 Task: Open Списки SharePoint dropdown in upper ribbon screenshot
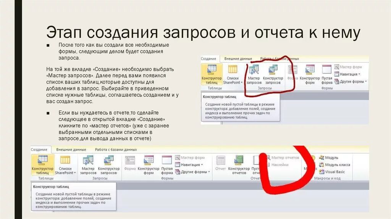click(x=233, y=74)
